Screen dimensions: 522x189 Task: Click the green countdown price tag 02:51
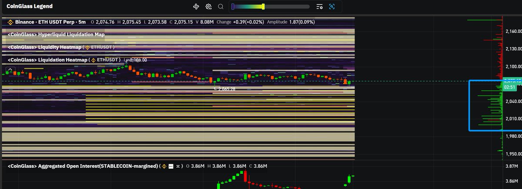coord(509,87)
